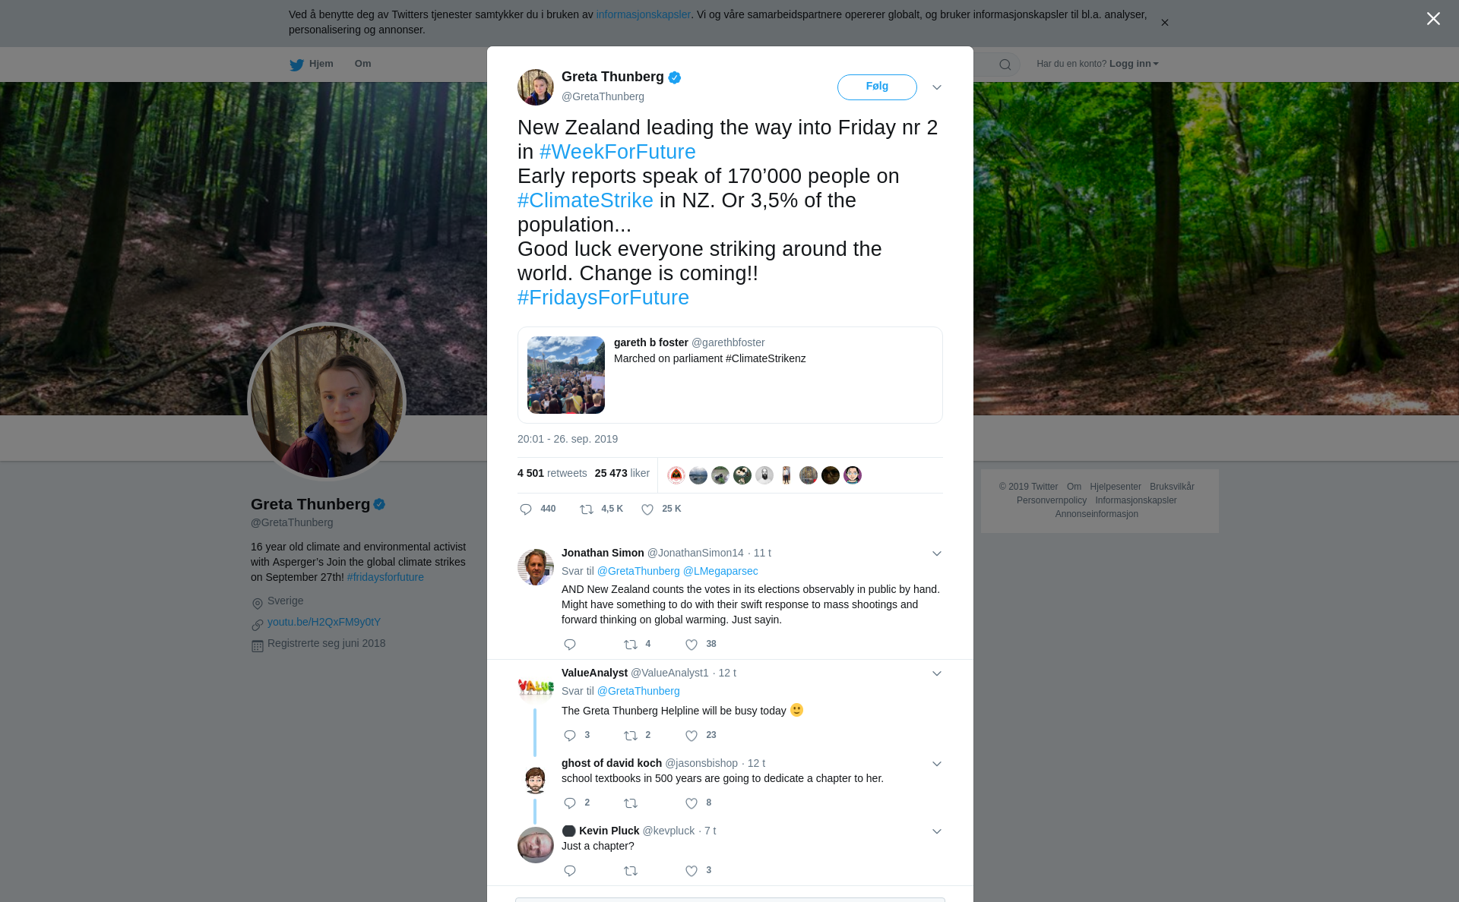Like Jonathan Simon's reply
The image size is (1459, 902).
click(x=692, y=645)
